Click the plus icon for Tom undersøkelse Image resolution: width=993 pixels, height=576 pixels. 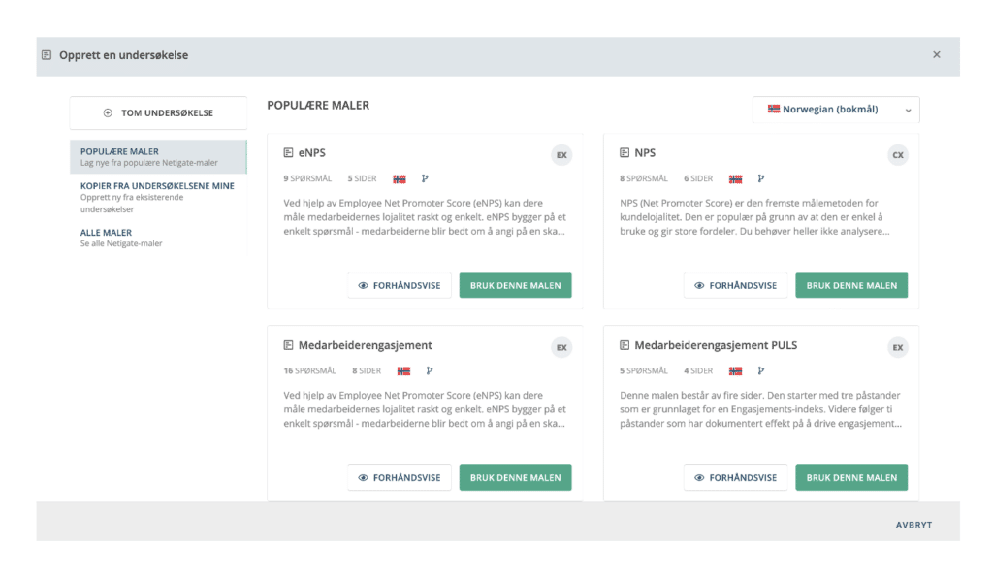point(108,113)
